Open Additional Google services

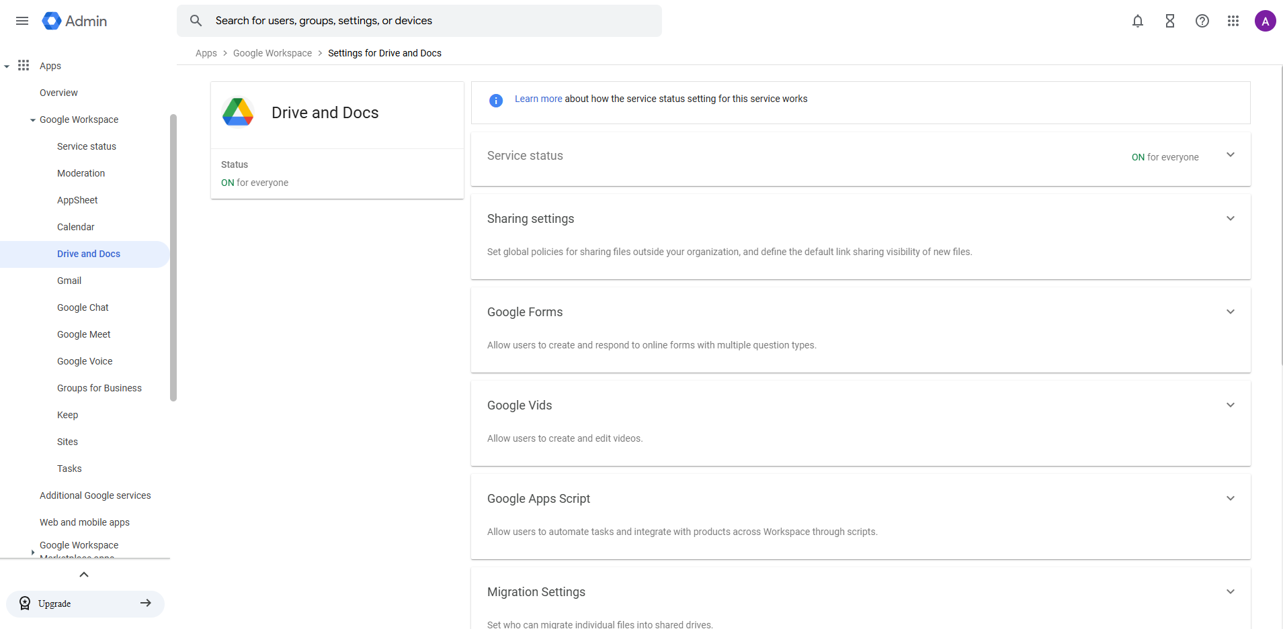pyautogui.click(x=95, y=495)
